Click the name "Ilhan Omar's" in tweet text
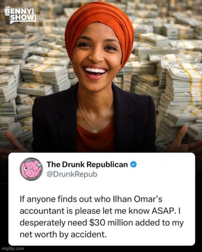This screenshot has width=202, height=252. (137, 199)
